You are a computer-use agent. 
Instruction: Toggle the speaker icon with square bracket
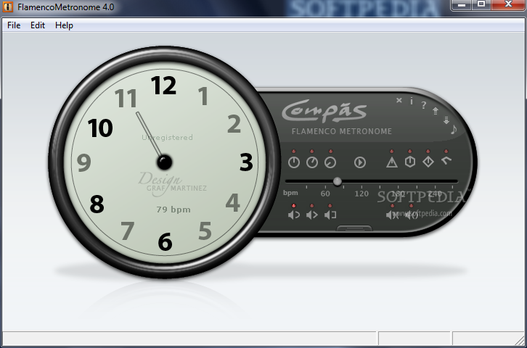point(330,215)
